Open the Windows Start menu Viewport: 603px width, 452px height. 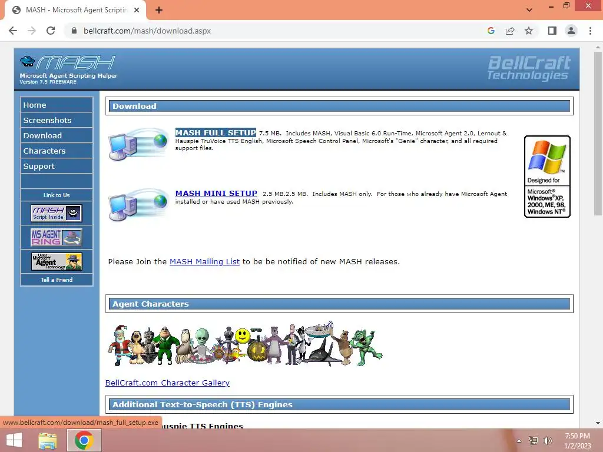[14, 440]
